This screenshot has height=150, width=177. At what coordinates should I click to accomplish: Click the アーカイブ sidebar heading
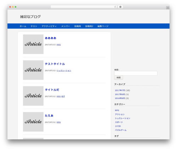coord(120,84)
